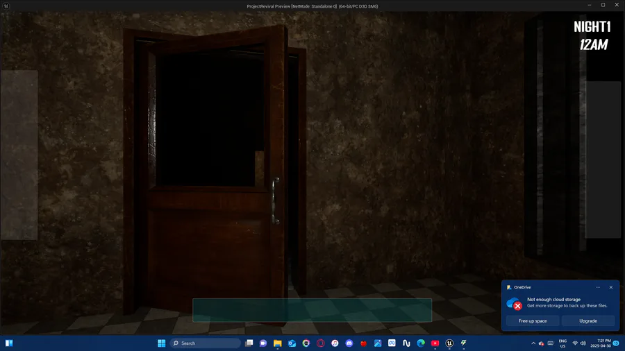This screenshot has width=625, height=351.
Task: Open the Widgets panel icon on the taskbar
Action: click(x=9, y=343)
